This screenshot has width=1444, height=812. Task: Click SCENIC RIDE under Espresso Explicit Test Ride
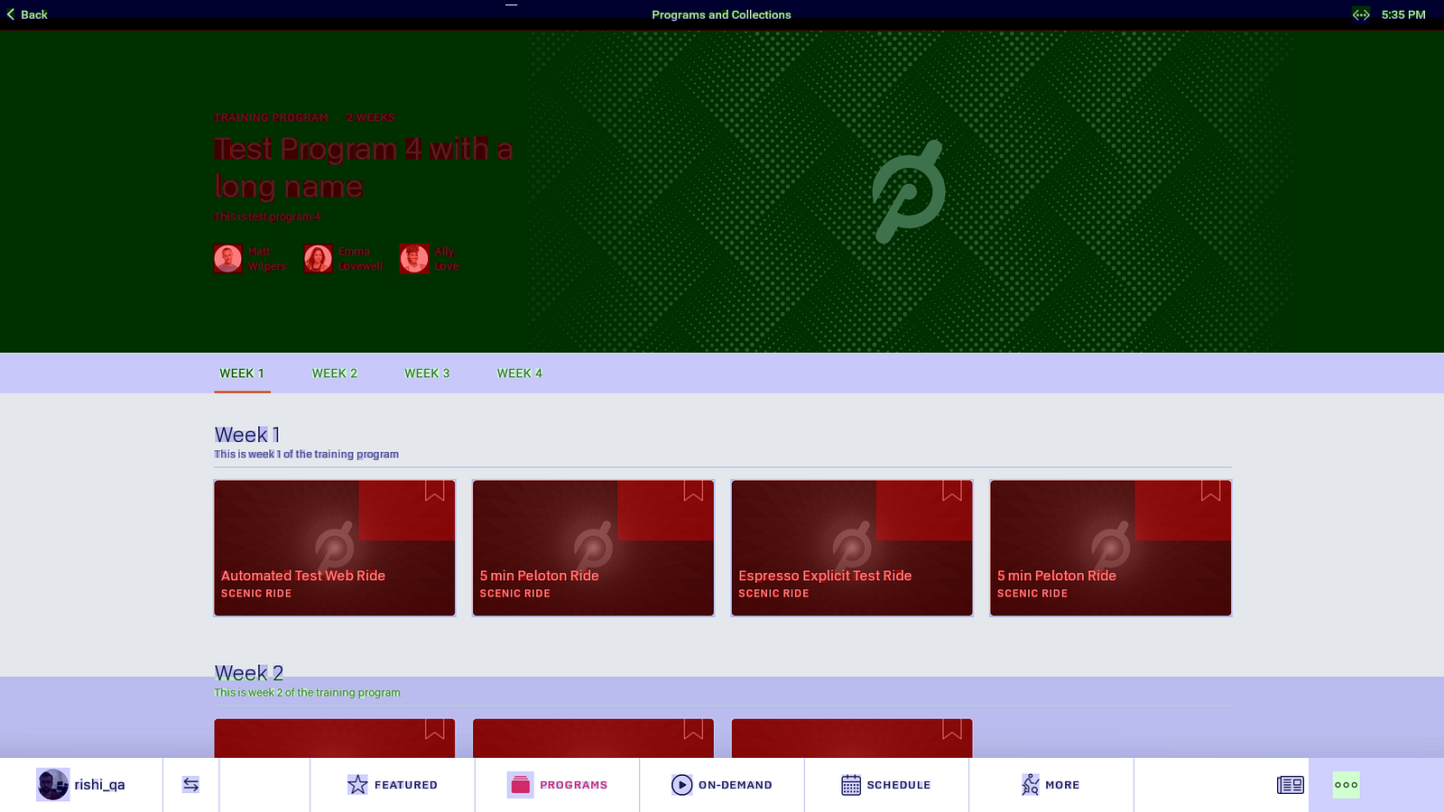point(773,594)
